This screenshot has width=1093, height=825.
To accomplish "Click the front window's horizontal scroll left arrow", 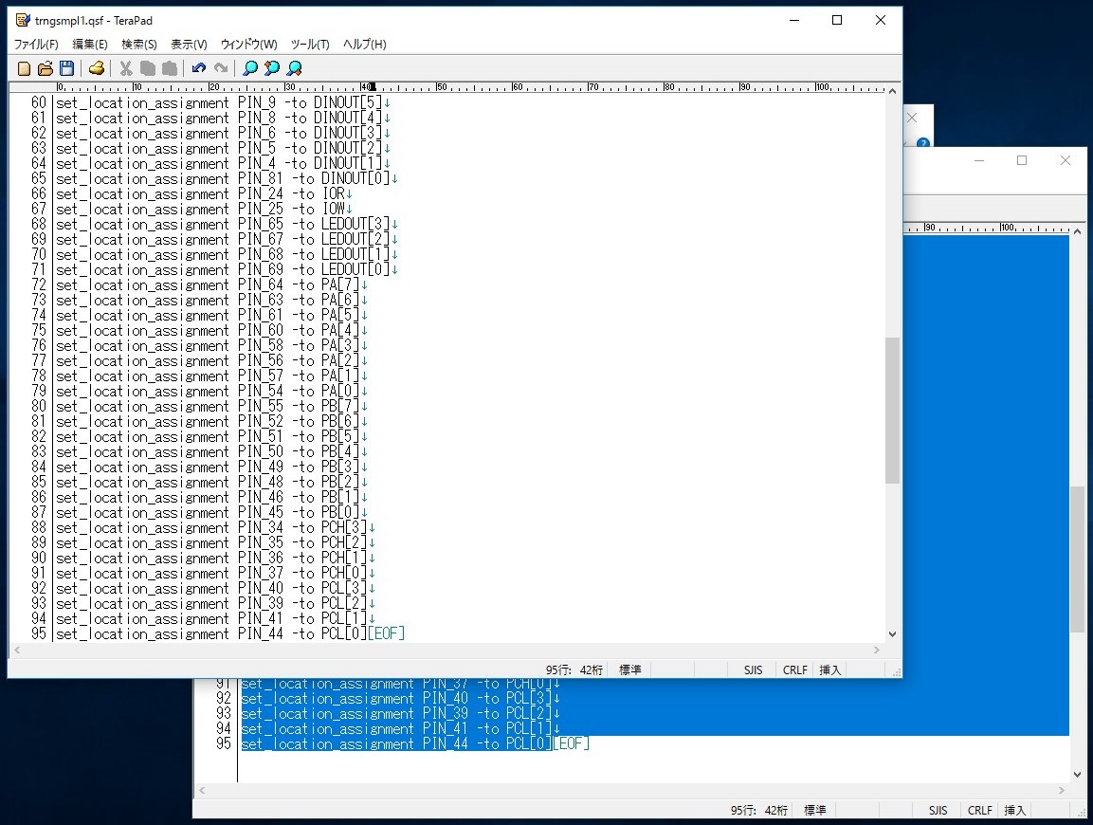I will pyautogui.click(x=17, y=650).
